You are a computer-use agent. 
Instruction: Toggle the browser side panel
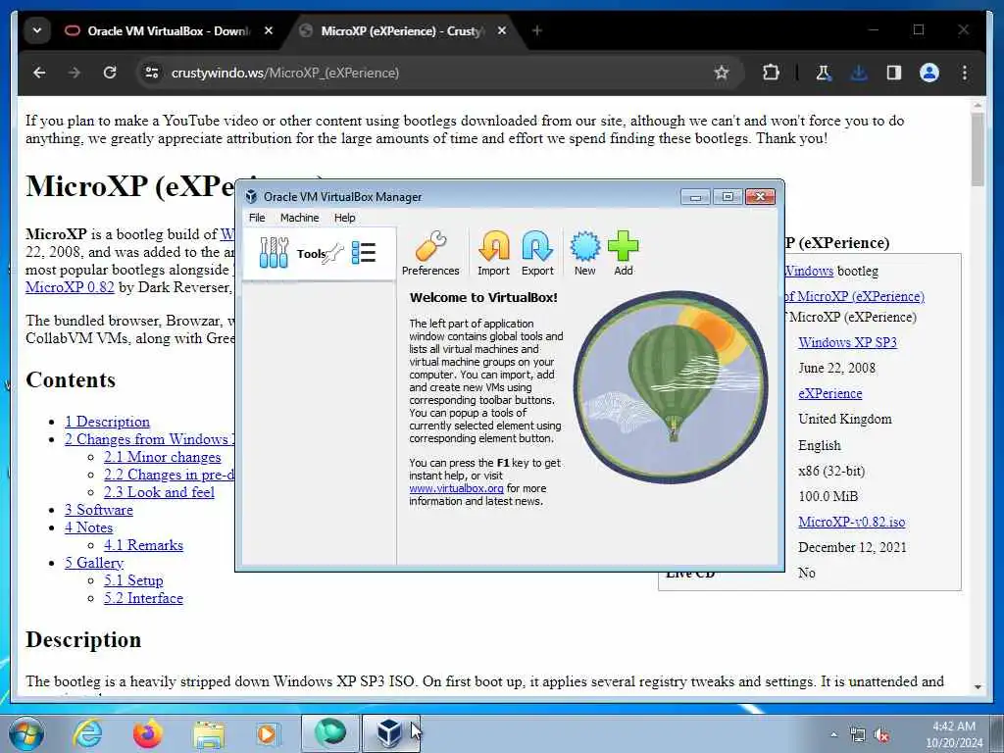coord(894,73)
